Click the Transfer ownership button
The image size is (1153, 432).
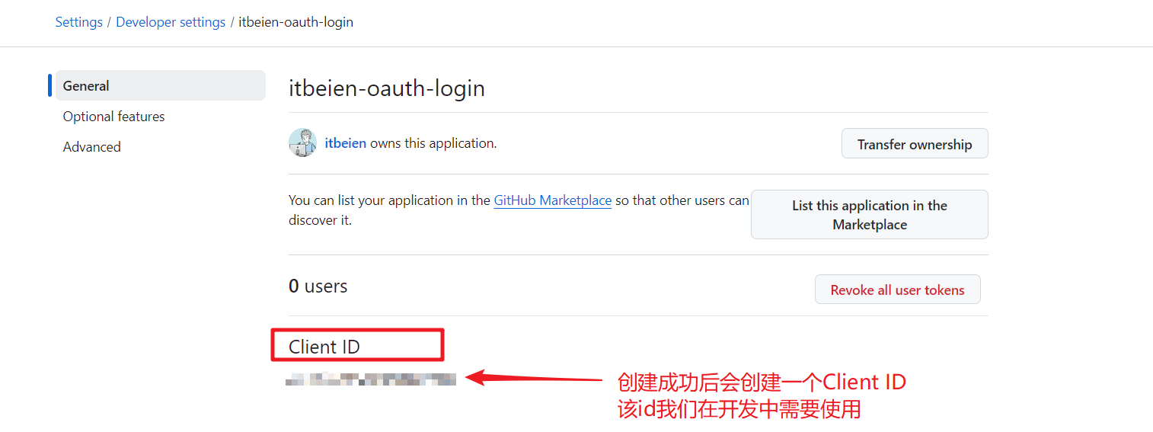[x=915, y=144]
